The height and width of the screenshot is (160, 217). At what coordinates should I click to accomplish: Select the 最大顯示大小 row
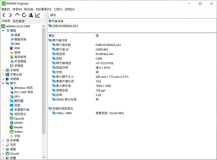[90, 77]
